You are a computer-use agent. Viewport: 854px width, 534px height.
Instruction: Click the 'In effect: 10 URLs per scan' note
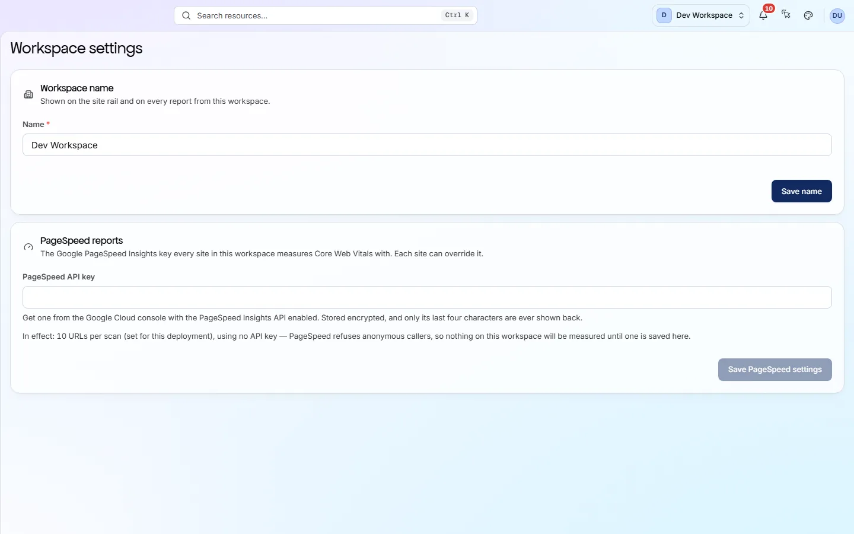tap(356, 336)
